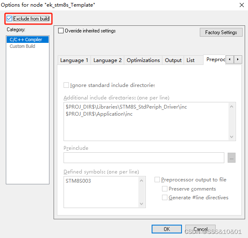Switch to the Output tab
Viewport: 248px width, 238px height.
click(x=173, y=60)
